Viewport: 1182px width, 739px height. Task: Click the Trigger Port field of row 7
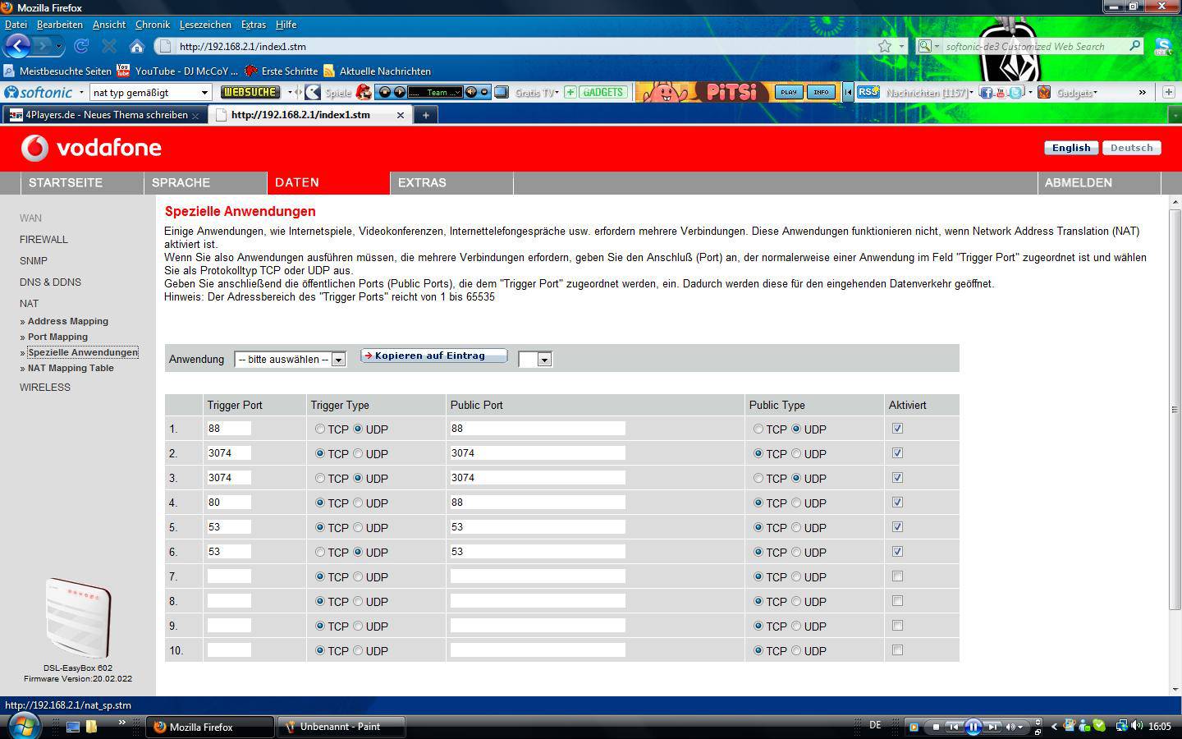click(229, 576)
